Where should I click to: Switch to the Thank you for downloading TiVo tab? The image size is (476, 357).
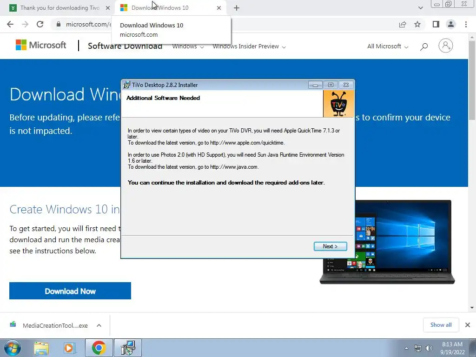coord(60,8)
